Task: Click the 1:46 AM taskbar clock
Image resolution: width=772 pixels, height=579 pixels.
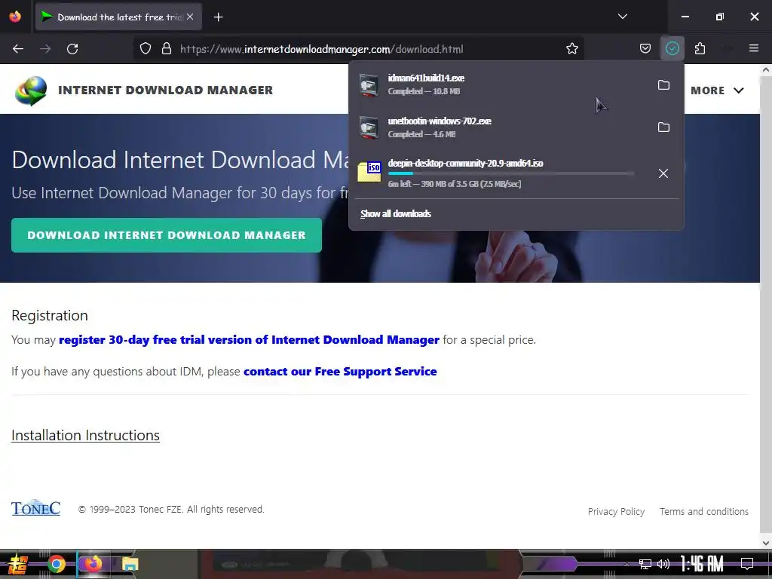Action: [x=702, y=564]
